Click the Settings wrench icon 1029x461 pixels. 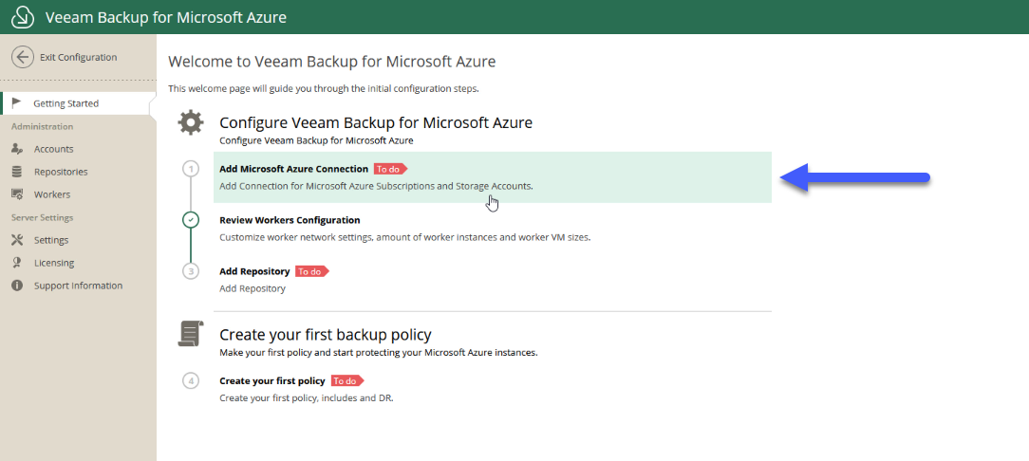[x=17, y=240]
